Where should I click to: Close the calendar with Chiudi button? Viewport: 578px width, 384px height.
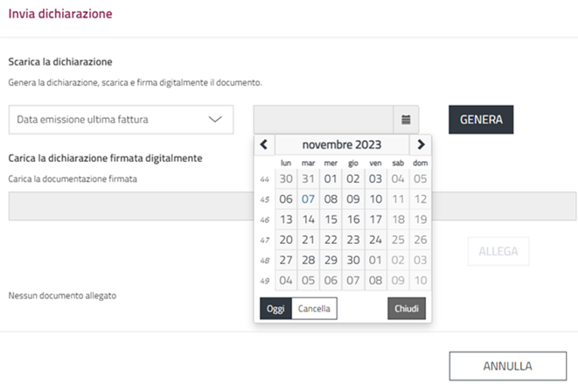pyautogui.click(x=407, y=308)
